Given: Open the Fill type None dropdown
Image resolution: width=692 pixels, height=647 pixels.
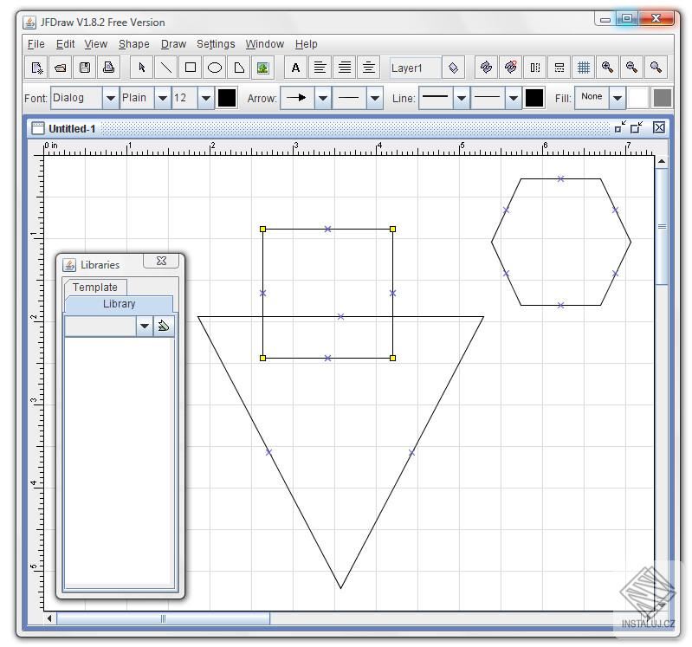Looking at the screenshot, I should coord(618,98).
